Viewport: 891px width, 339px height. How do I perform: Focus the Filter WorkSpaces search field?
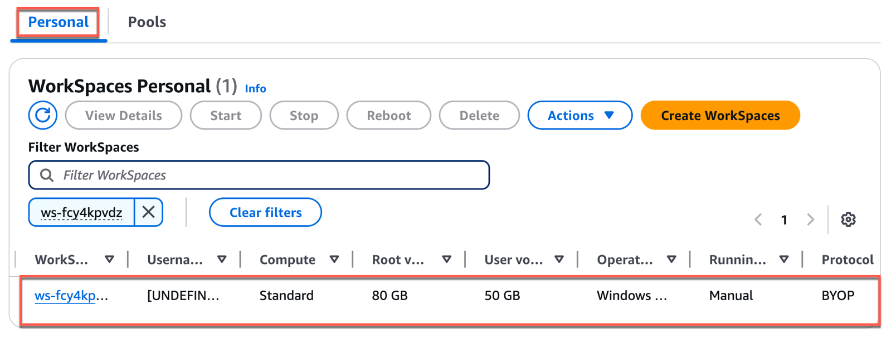(259, 175)
